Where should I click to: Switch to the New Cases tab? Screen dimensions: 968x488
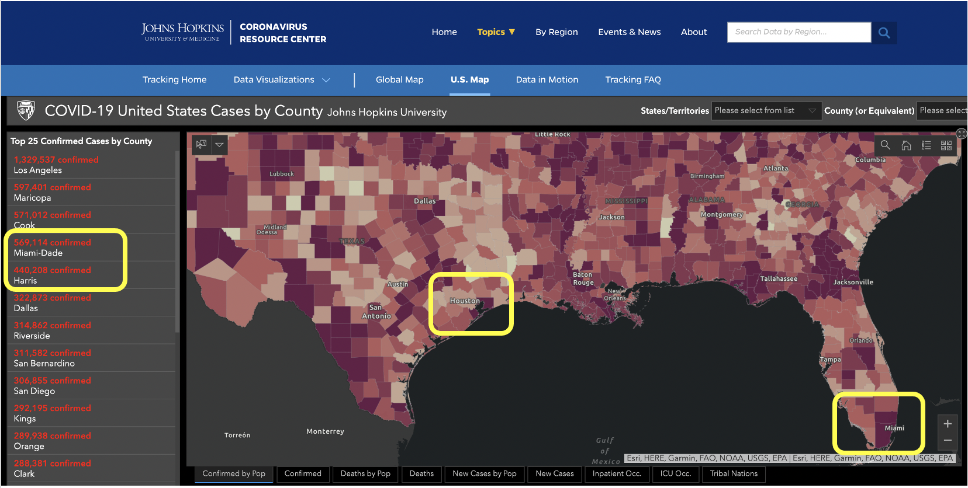click(554, 474)
